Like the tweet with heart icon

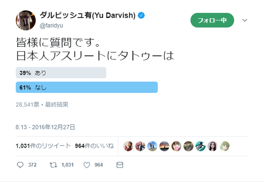pos(87,165)
